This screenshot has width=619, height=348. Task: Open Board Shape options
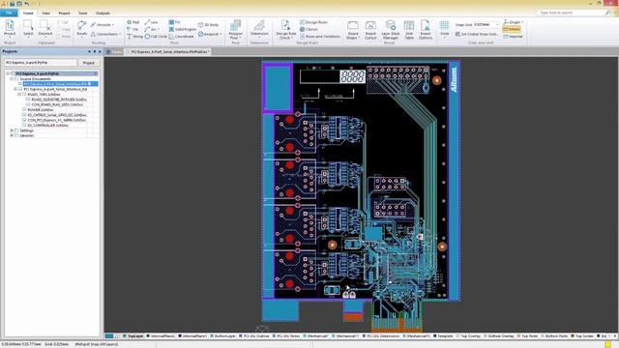[352, 29]
